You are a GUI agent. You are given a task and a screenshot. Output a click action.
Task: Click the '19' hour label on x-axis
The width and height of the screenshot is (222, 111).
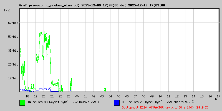coord(36,96)
